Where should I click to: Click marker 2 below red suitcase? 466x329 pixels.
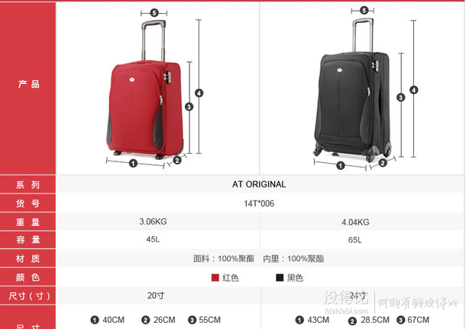pos(177,160)
